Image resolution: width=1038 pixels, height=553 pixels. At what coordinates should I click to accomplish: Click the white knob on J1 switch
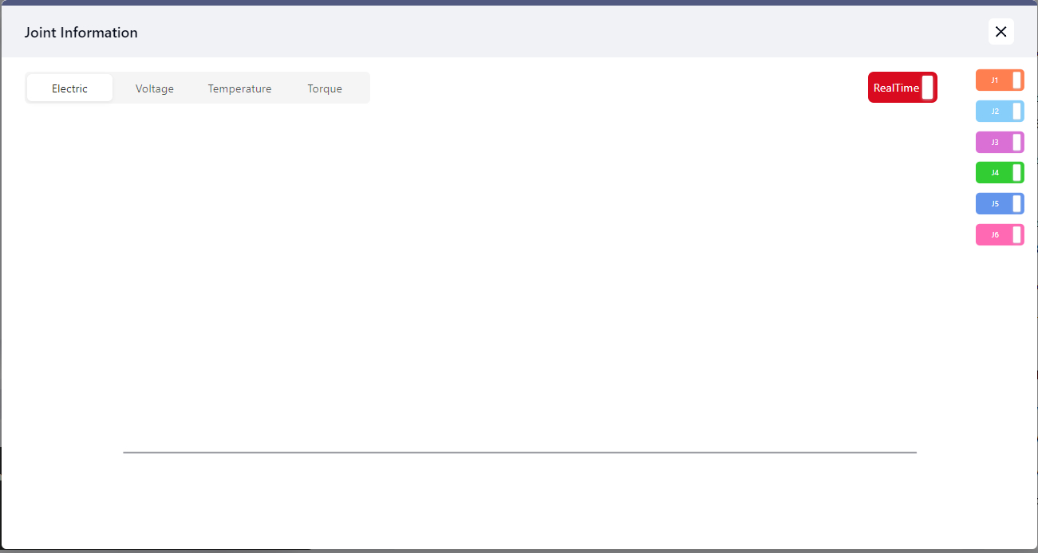point(1017,80)
